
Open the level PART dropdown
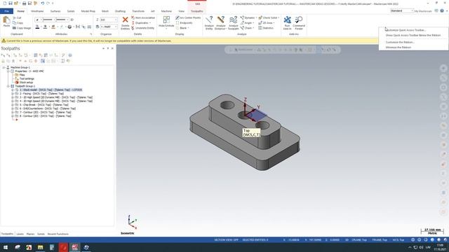(116, 27)
